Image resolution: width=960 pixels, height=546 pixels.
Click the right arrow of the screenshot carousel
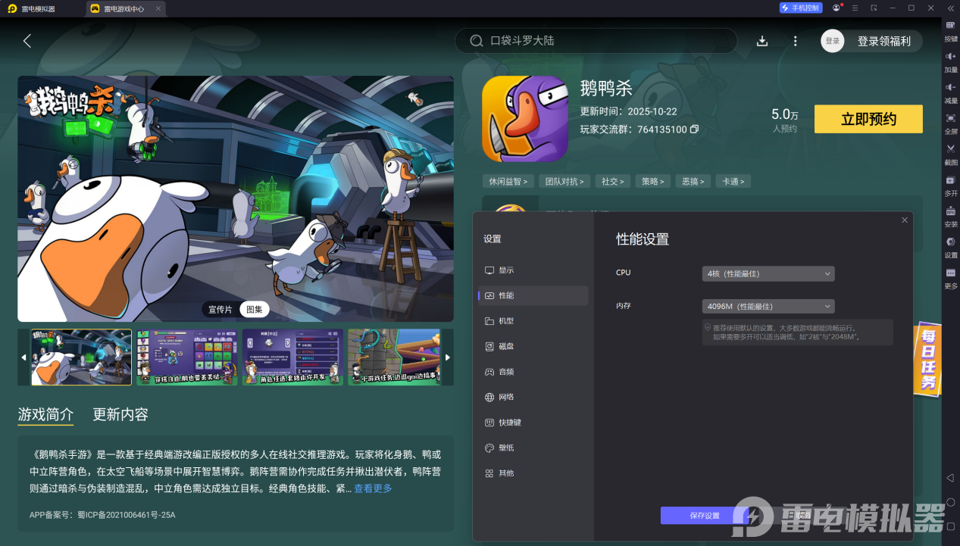click(x=447, y=357)
